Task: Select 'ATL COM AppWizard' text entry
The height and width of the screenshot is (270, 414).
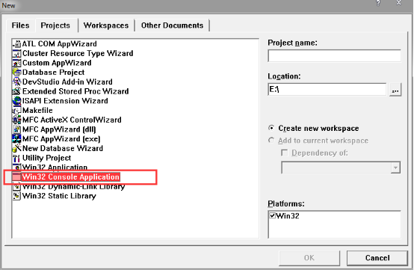Action: click(x=59, y=44)
